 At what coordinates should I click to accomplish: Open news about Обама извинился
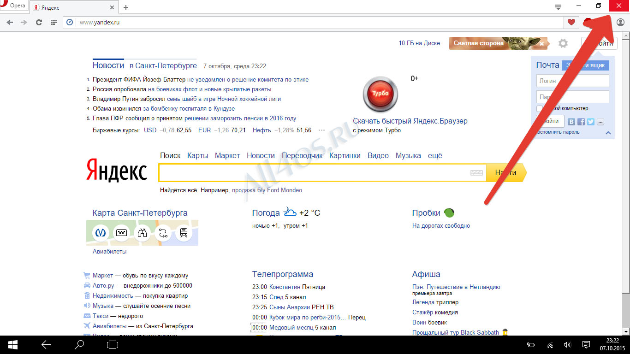(164, 108)
